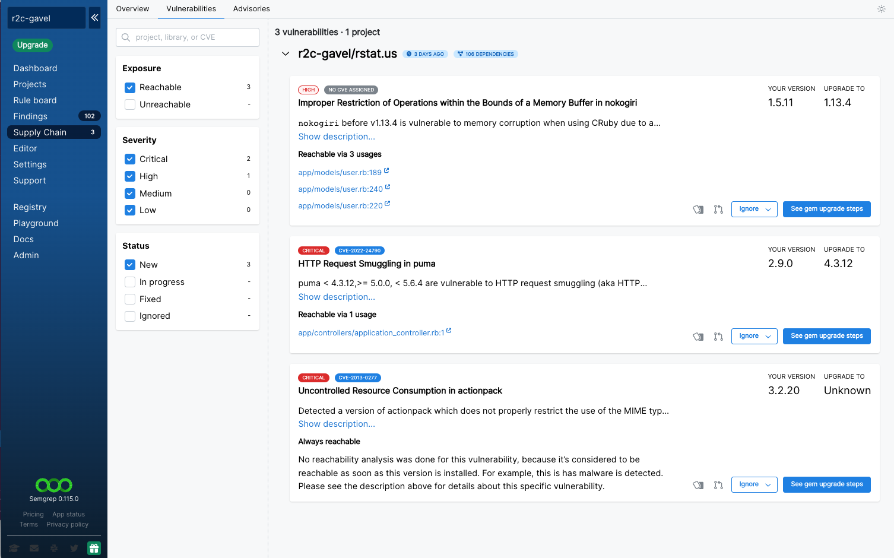Expand Show description for actionpack vulnerability
This screenshot has width=894, height=558.
(x=337, y=424)
